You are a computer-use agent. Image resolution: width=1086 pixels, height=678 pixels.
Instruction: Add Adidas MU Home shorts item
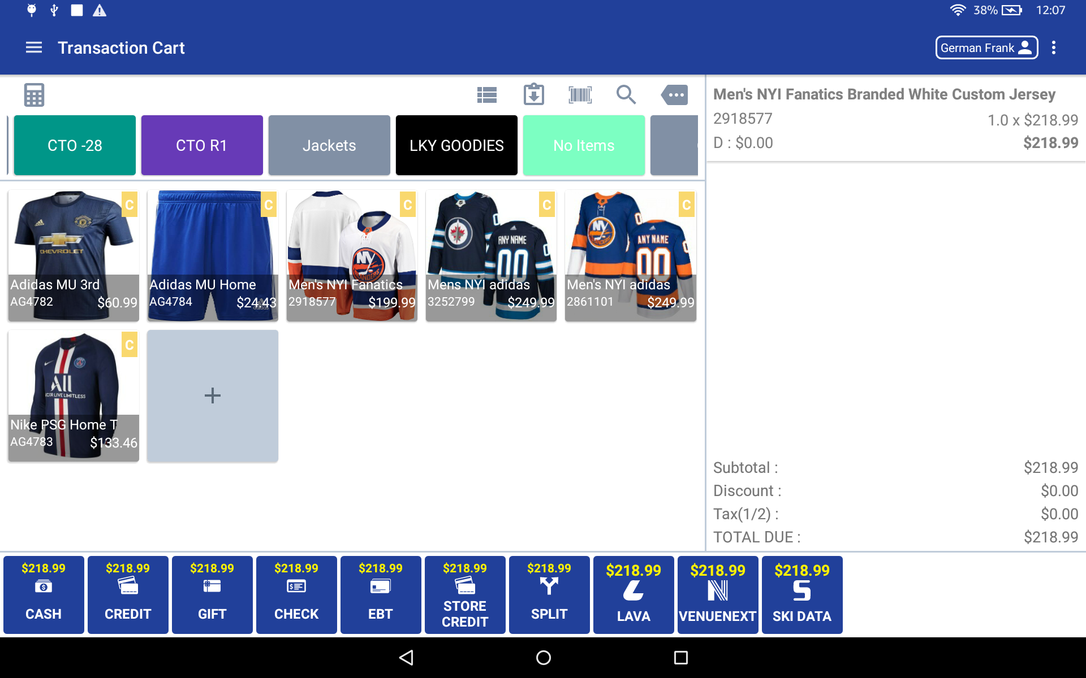click(213, 256)
